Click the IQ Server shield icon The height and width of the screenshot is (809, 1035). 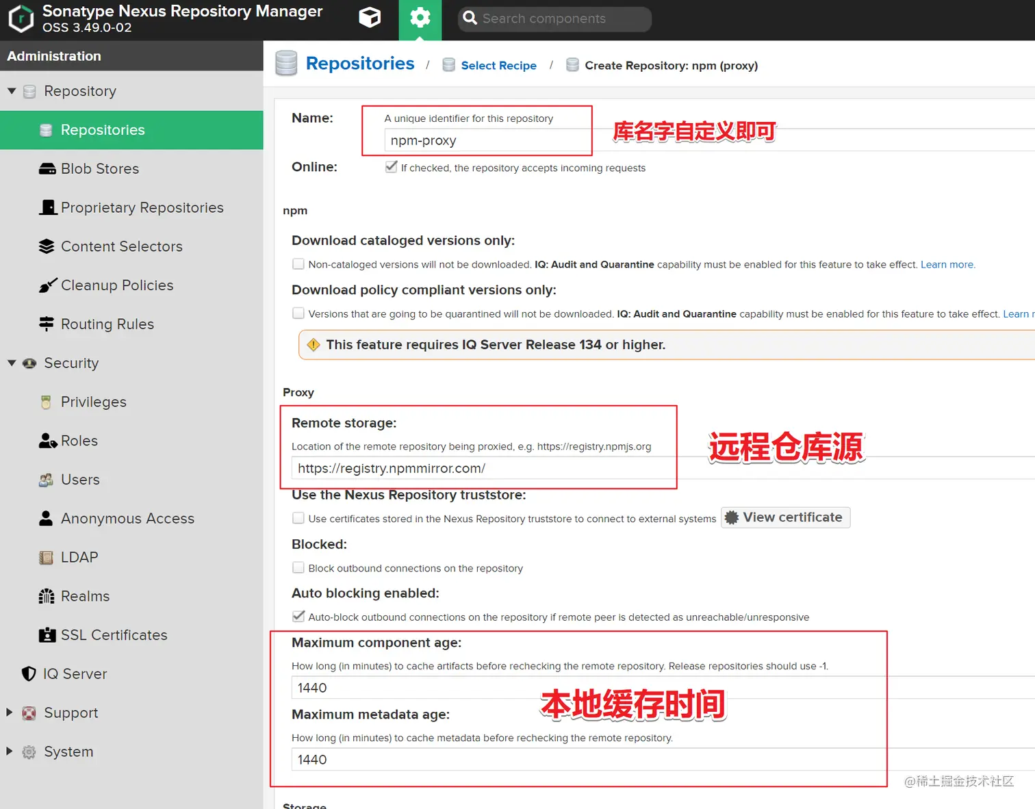tap(29, 674)
